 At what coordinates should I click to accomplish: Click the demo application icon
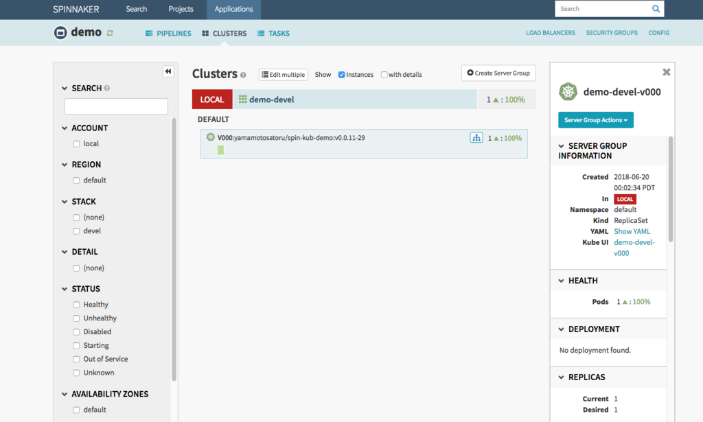[x=60, y=33]
